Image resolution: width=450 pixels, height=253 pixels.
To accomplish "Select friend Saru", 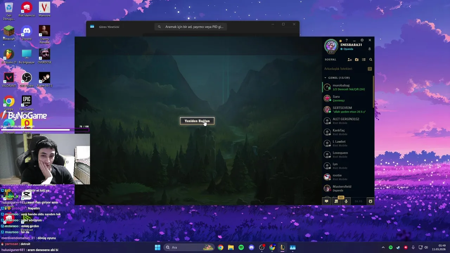I will [x=348, y=98].
